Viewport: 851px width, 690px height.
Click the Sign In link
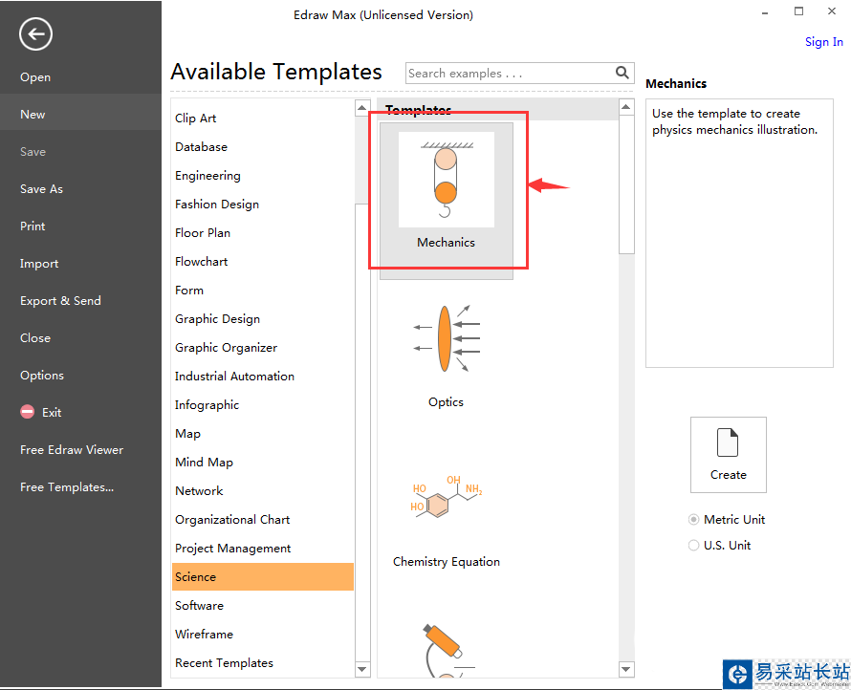pos(823,42)
